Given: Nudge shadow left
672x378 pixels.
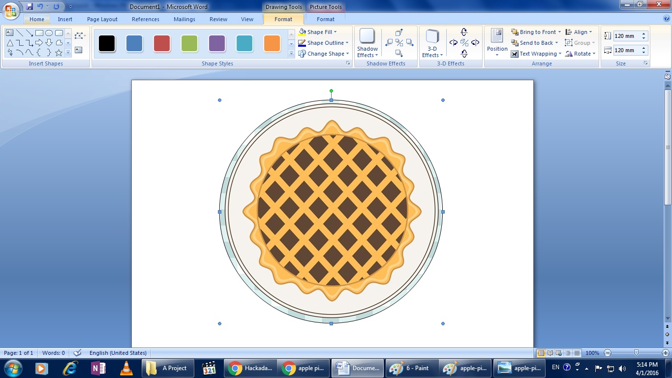Looking at the screenshot, I should (389, 43).
